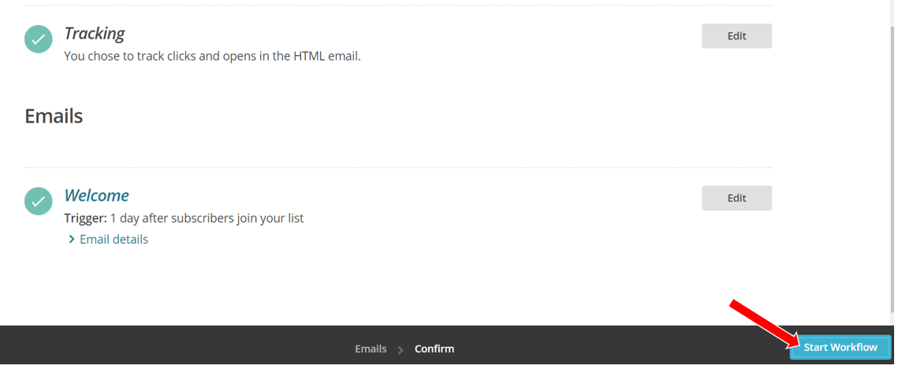Click the Tracking section title
This screenshot has width=902, height=373.
coord(95,33)
